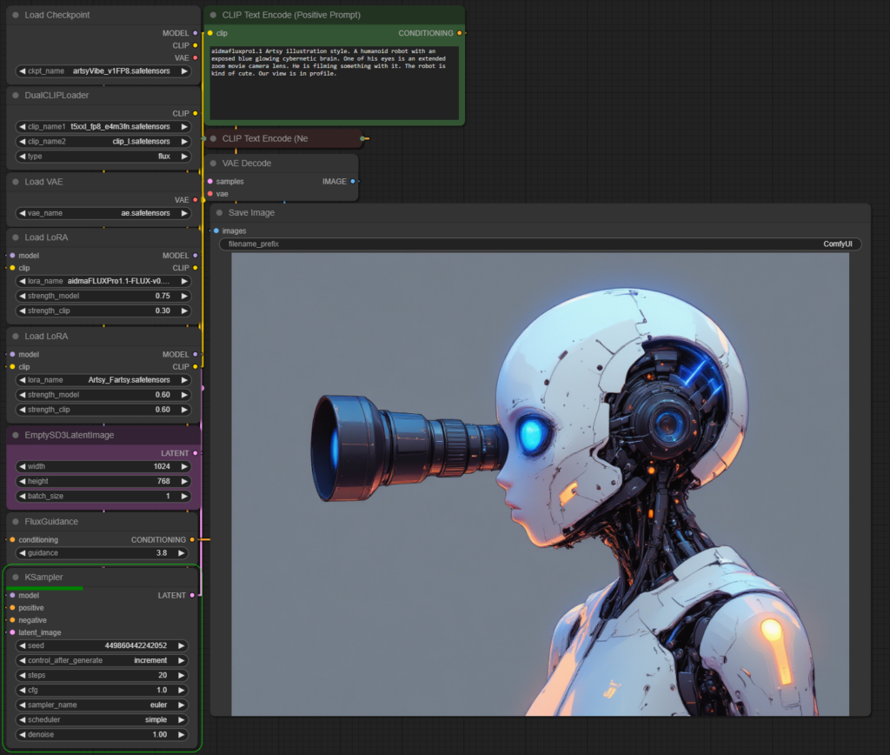Click FluxGuidance conditioning input socket

coord(12,539)
